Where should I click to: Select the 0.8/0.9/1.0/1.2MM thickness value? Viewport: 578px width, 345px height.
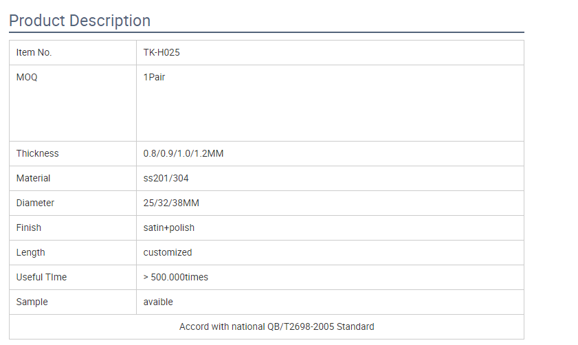point(184,153)
